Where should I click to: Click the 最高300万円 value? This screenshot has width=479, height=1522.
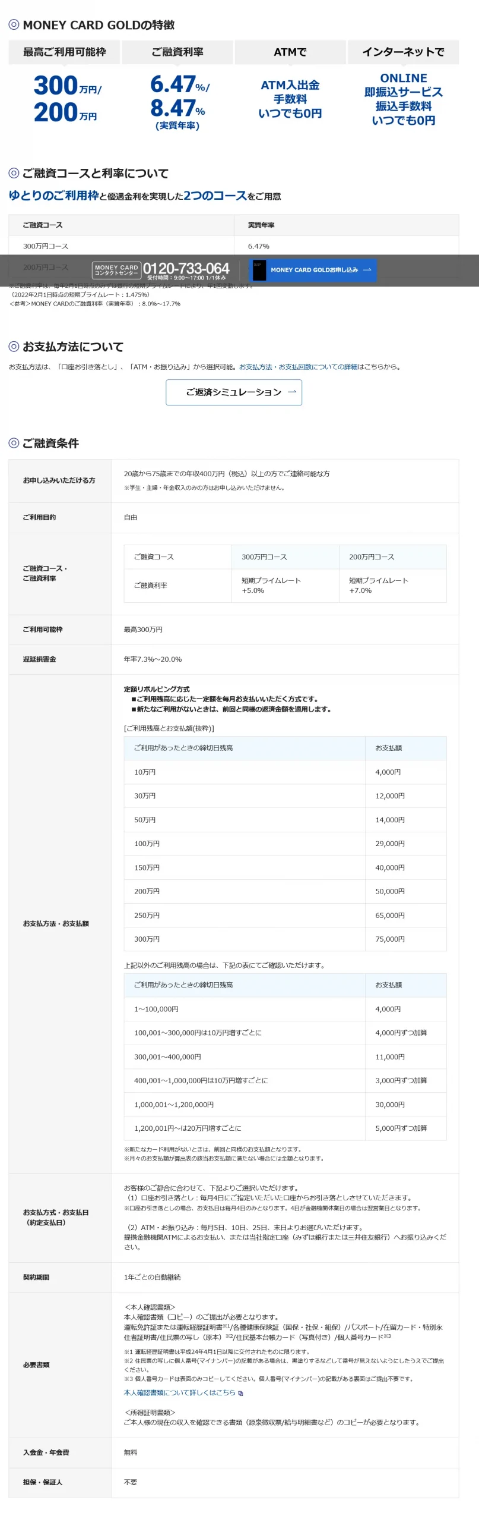point(143,630)
